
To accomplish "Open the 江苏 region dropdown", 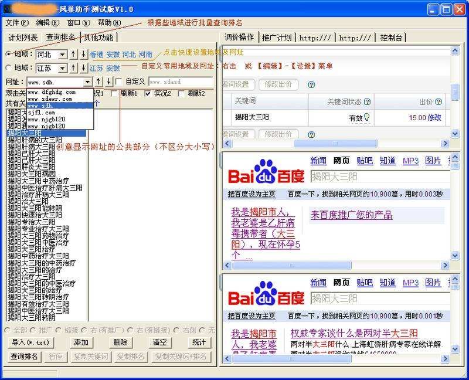I will pyautogui.click(x=62, y=68).
